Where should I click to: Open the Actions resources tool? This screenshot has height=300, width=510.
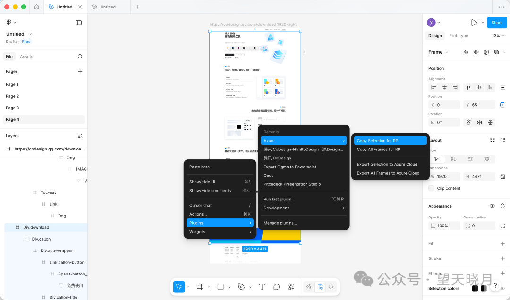coord(291,287)
